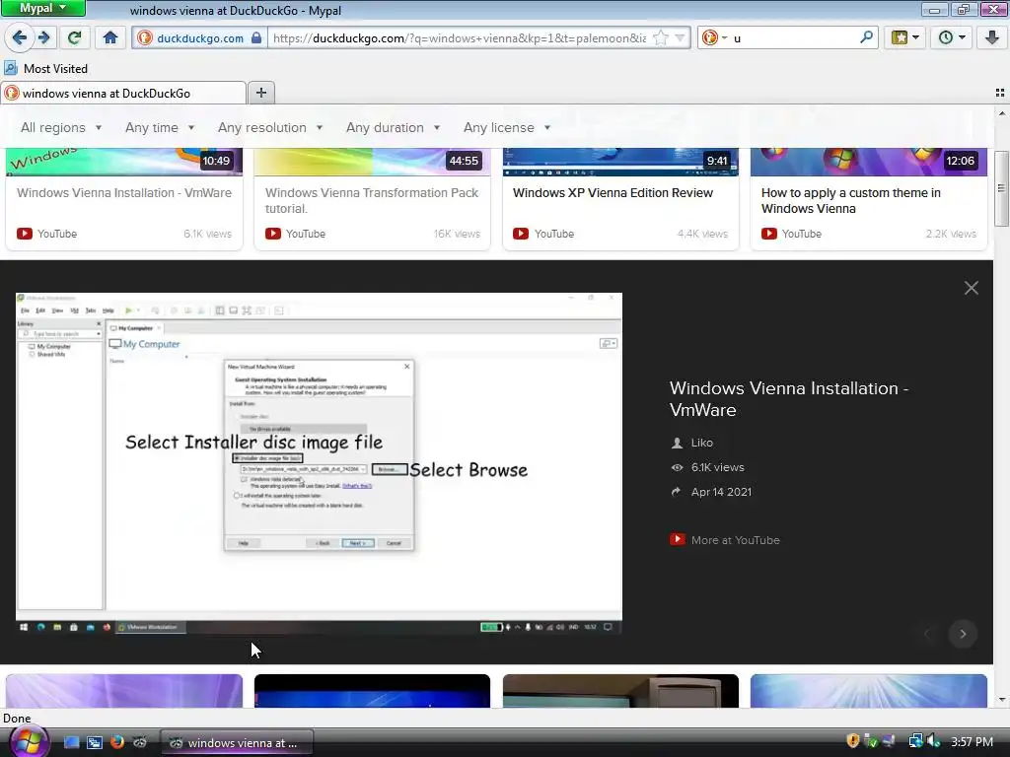Screen dimensions: 1010x757
Task: Click the windows vienna at ... taskbar button
Action: point(237,743)
